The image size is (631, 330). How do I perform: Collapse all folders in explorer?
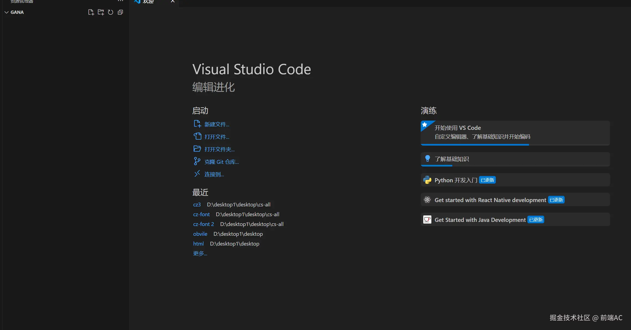(120, 12)
